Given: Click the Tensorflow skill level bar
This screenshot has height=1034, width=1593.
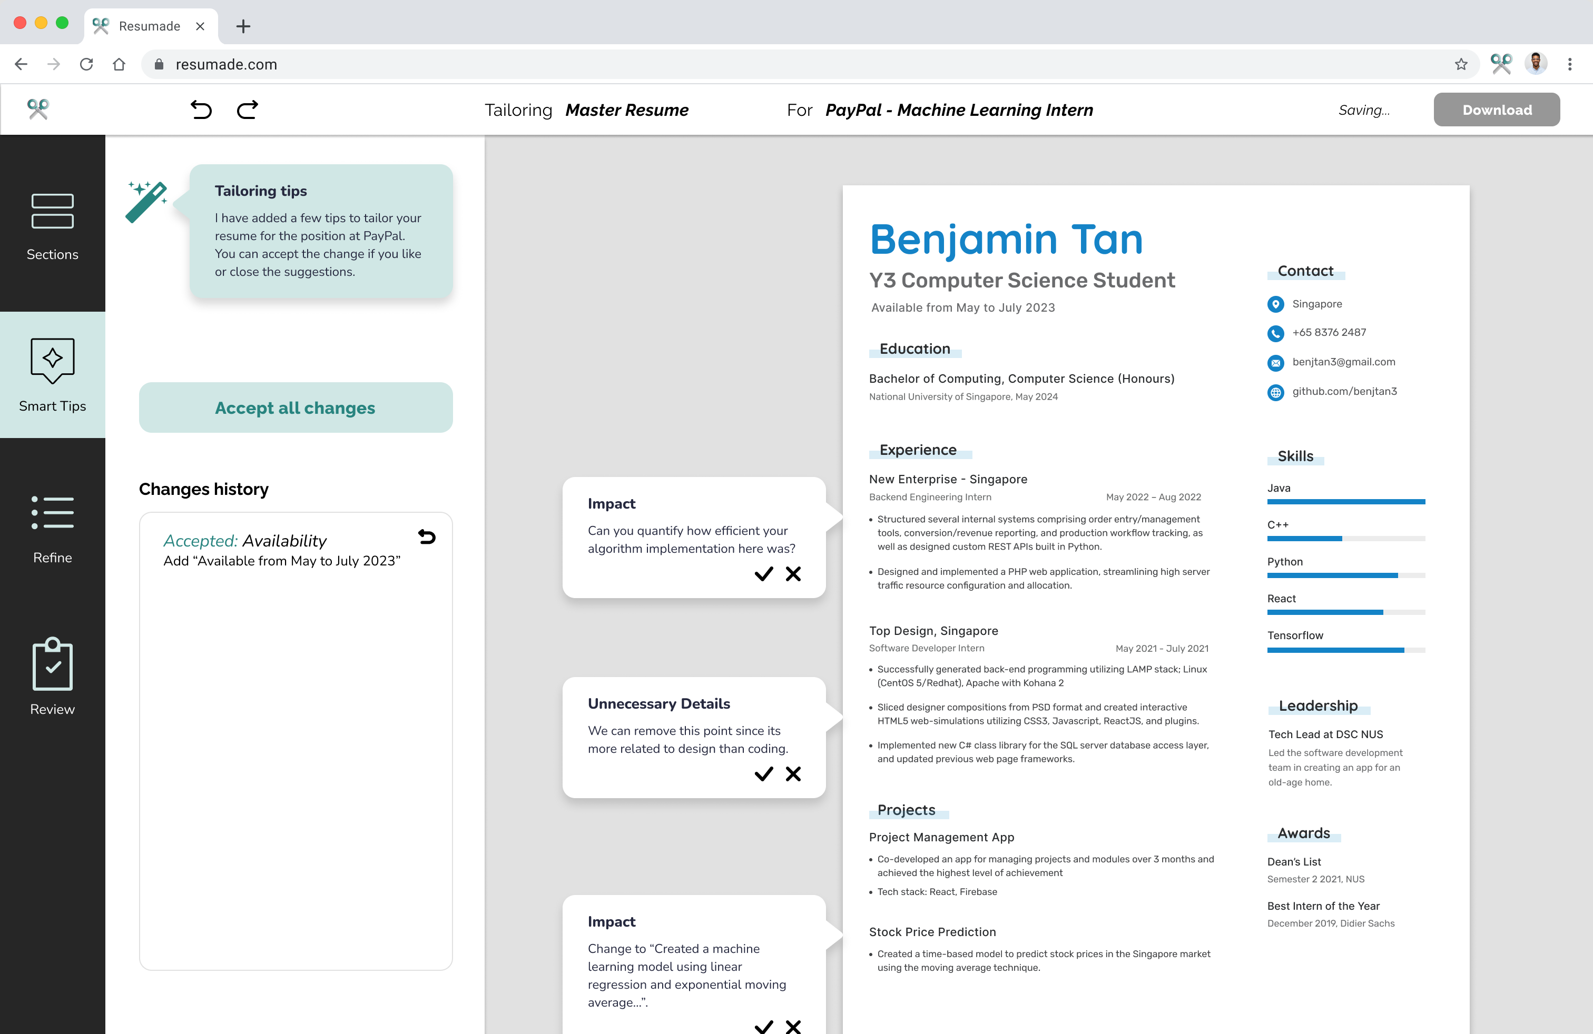Looking at the screenshot, I should pyautogui.click(x=1345, y=650).
